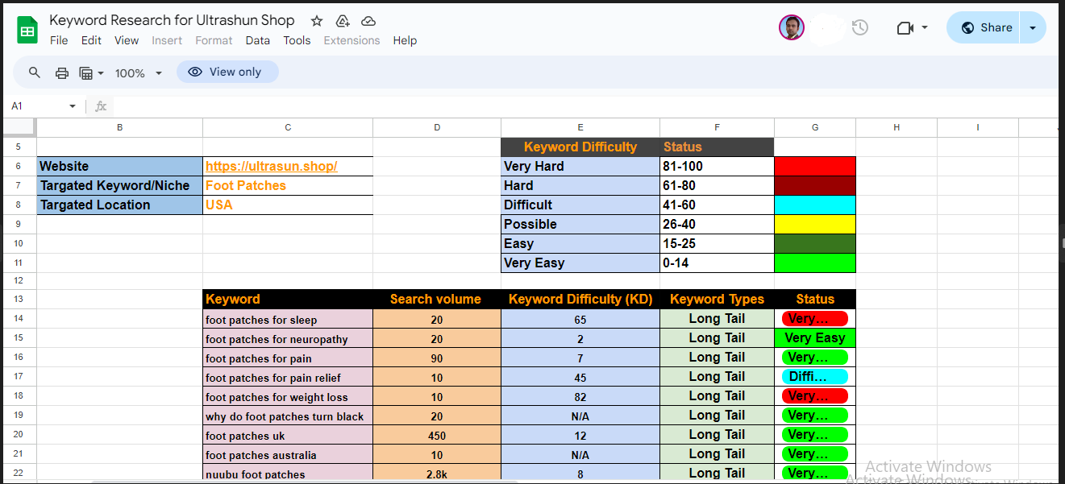This screenshot has width=1065, height=484.
Task: Open status chip for foot patches for pain
Action: tap(815, 358)
